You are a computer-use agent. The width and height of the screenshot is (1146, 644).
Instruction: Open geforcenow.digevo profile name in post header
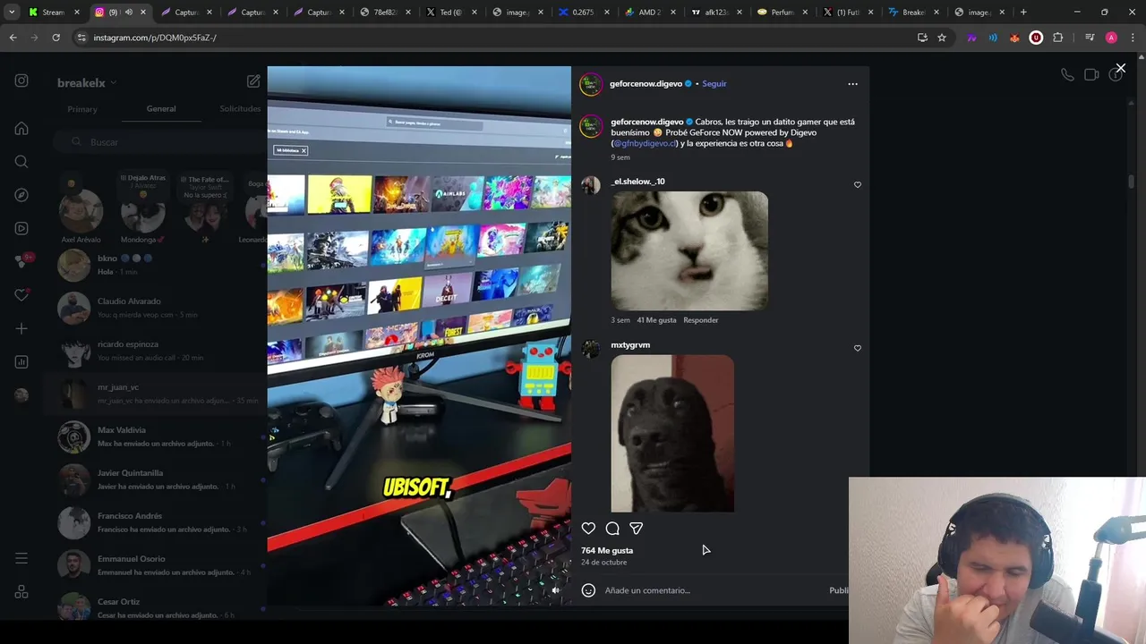coord(646,84)
